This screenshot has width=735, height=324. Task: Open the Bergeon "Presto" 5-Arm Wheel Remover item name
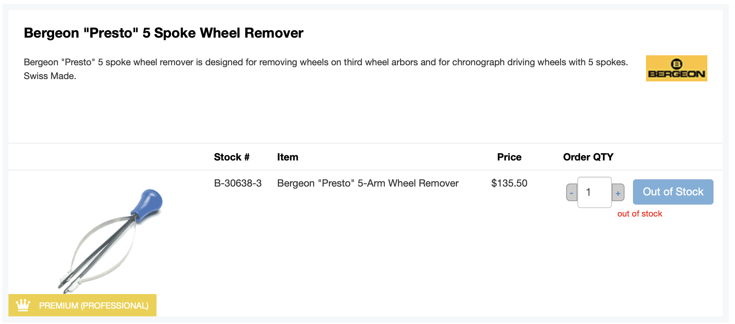[x=367, y=183]
